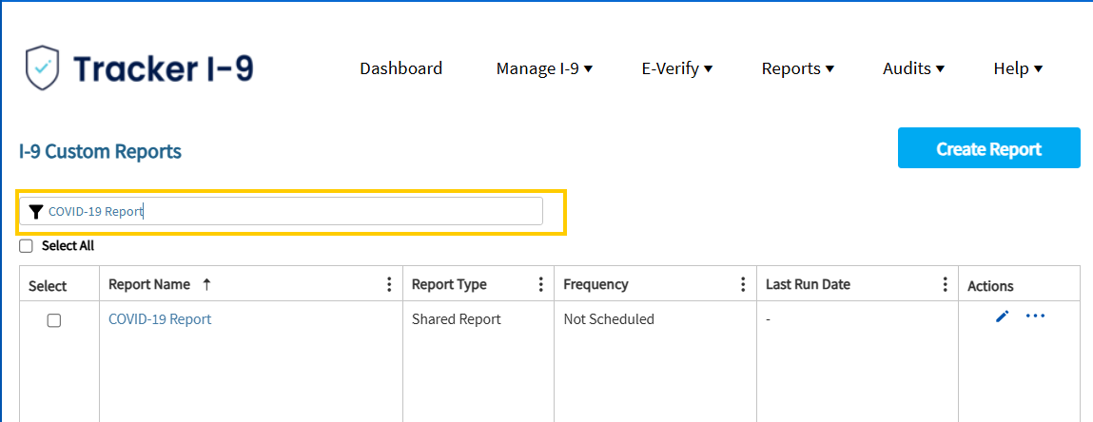Screen dimensions: 1093x422
Task: Click the filter funnel icon
Action: coord(37,212)
